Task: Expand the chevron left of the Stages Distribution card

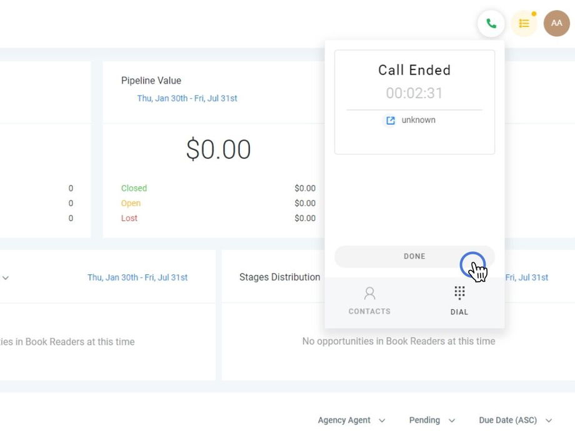Action: (x=6, y=278)
